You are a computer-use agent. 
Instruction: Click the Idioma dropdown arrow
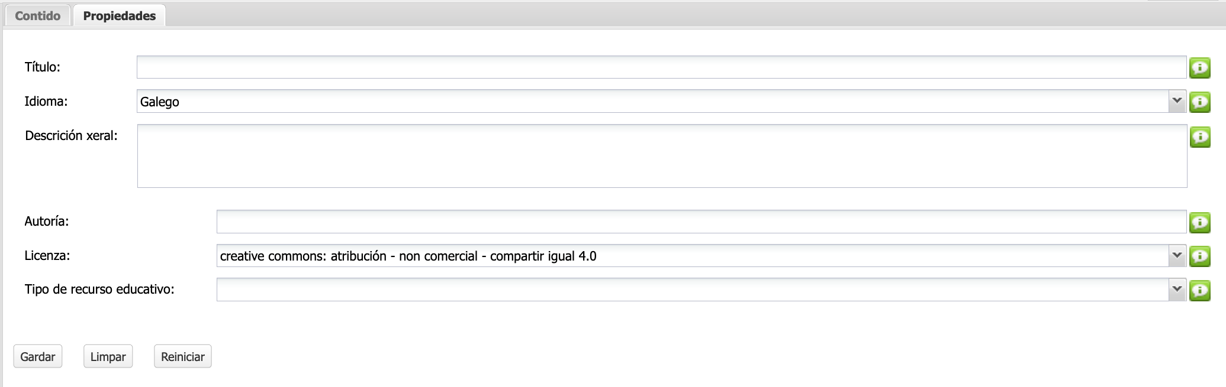click(x=1177, y=101)
